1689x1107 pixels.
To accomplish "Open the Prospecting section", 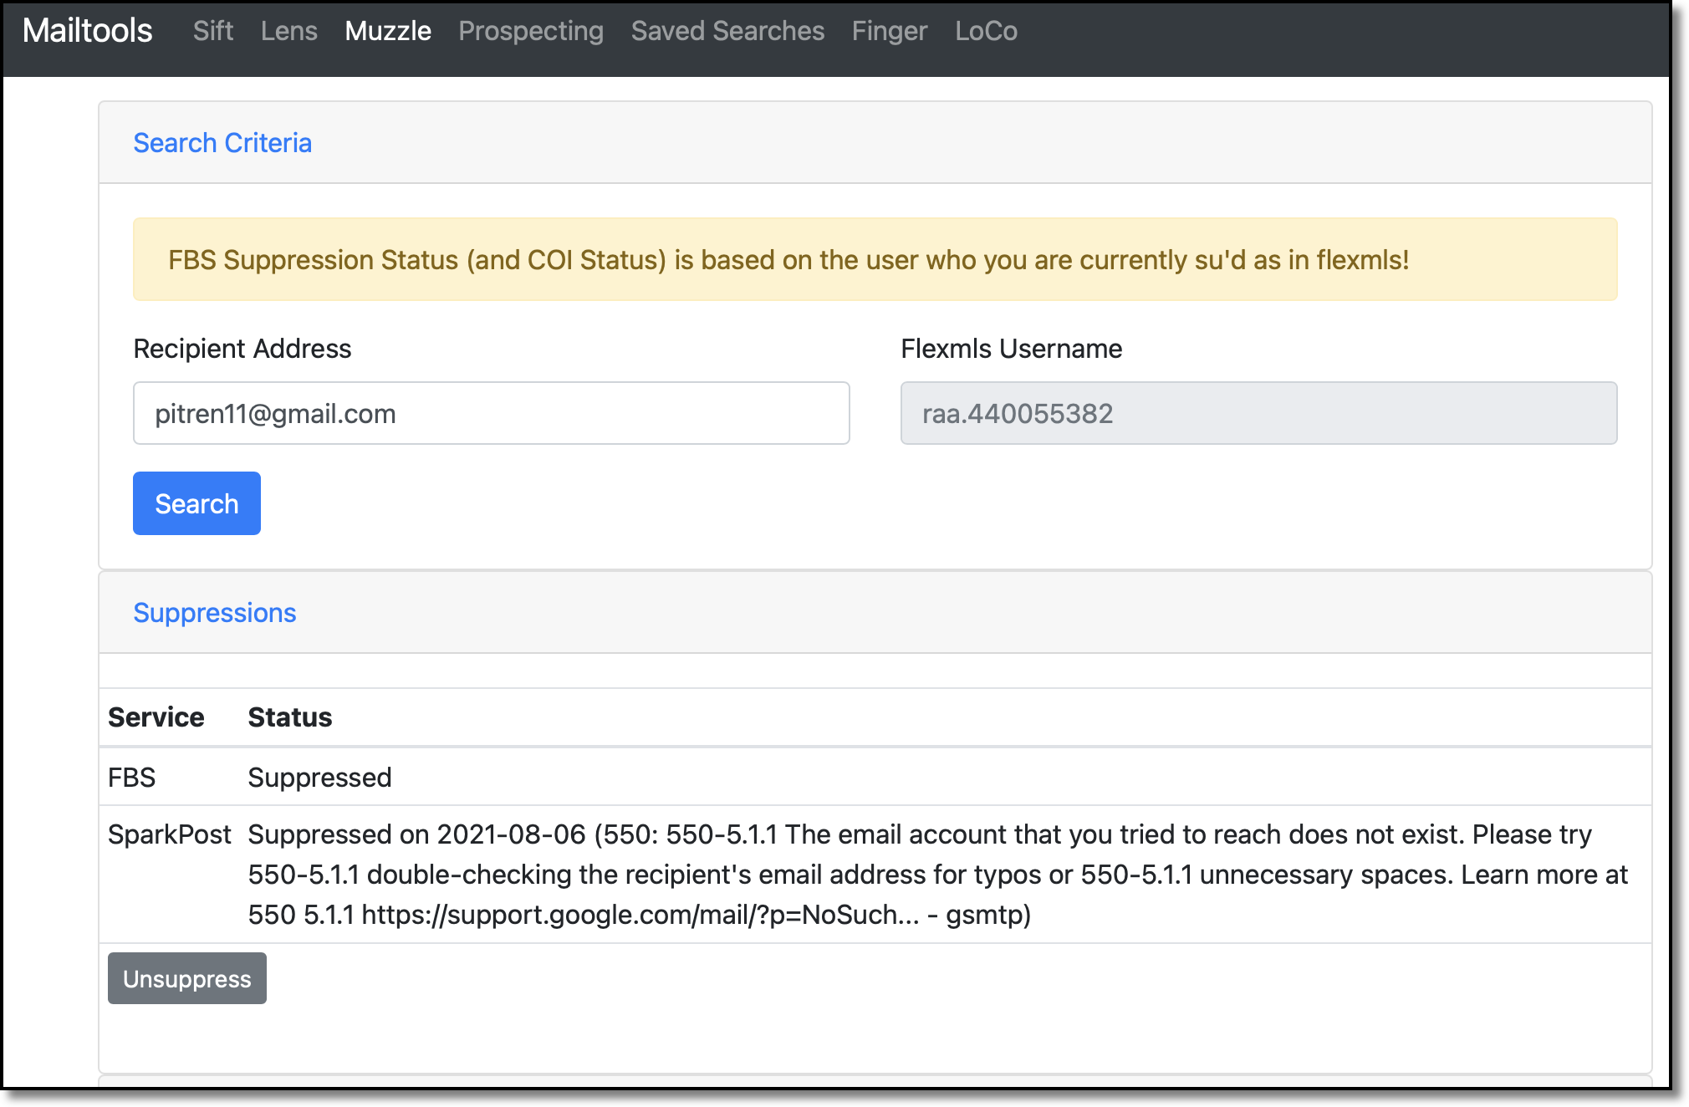I will point(531,31).
